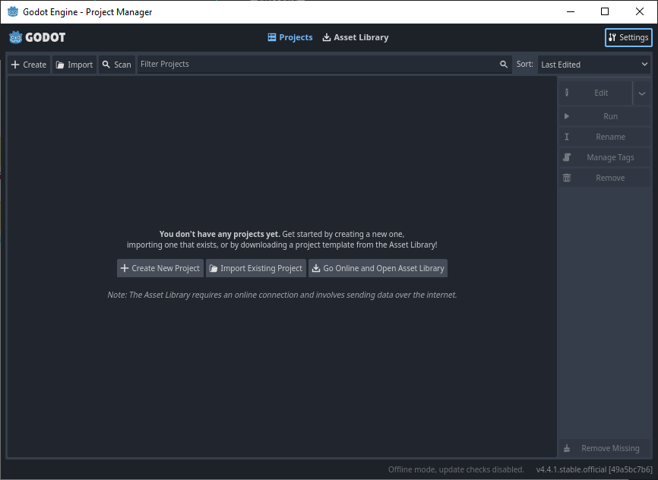
Task: Click the version string v4.4.1.stable.official
Action: pos(593,469)
